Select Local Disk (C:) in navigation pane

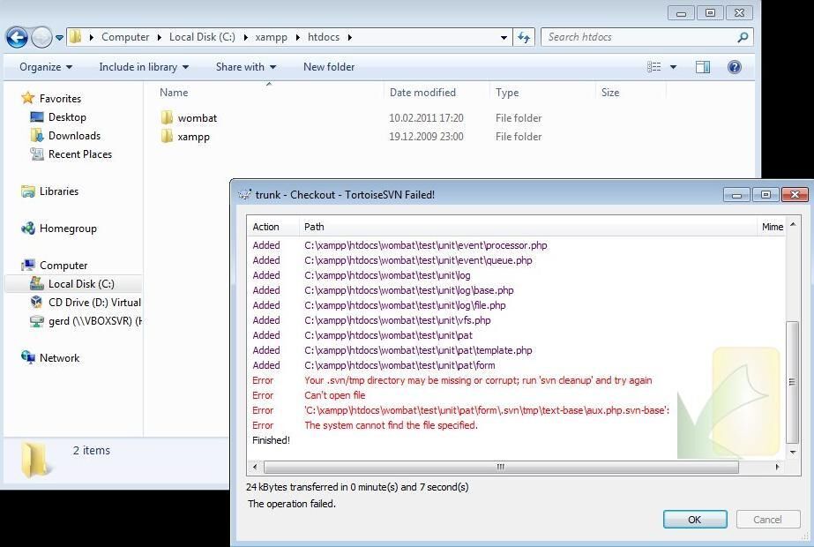(80, 284)
